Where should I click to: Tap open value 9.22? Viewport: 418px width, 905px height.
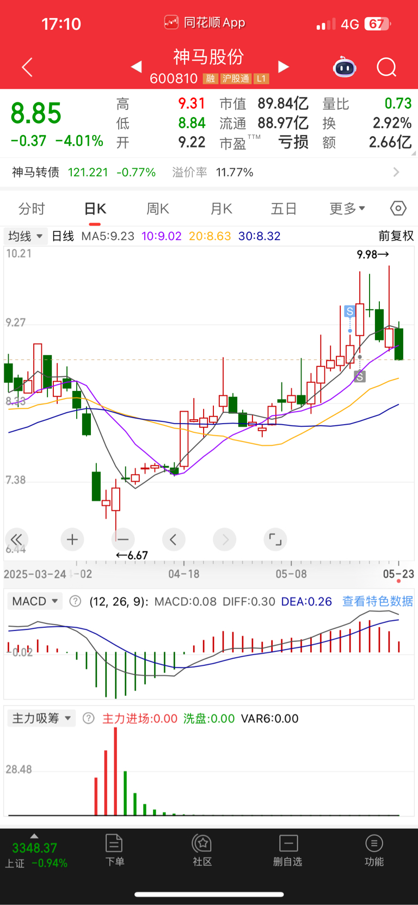[x=192, y=142]
